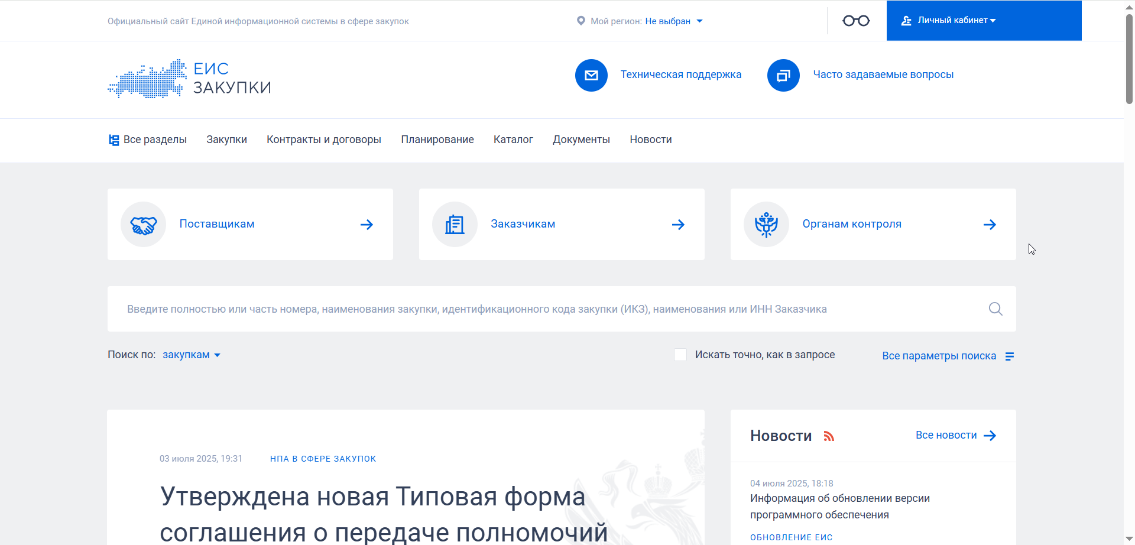Click the date 03 июля 2025, 19:31
1135x545 pixels.
[201, 459]
